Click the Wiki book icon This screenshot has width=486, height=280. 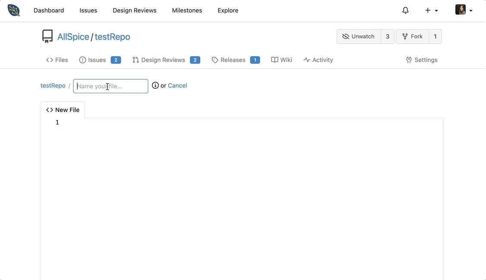click(x=274, y=60)
